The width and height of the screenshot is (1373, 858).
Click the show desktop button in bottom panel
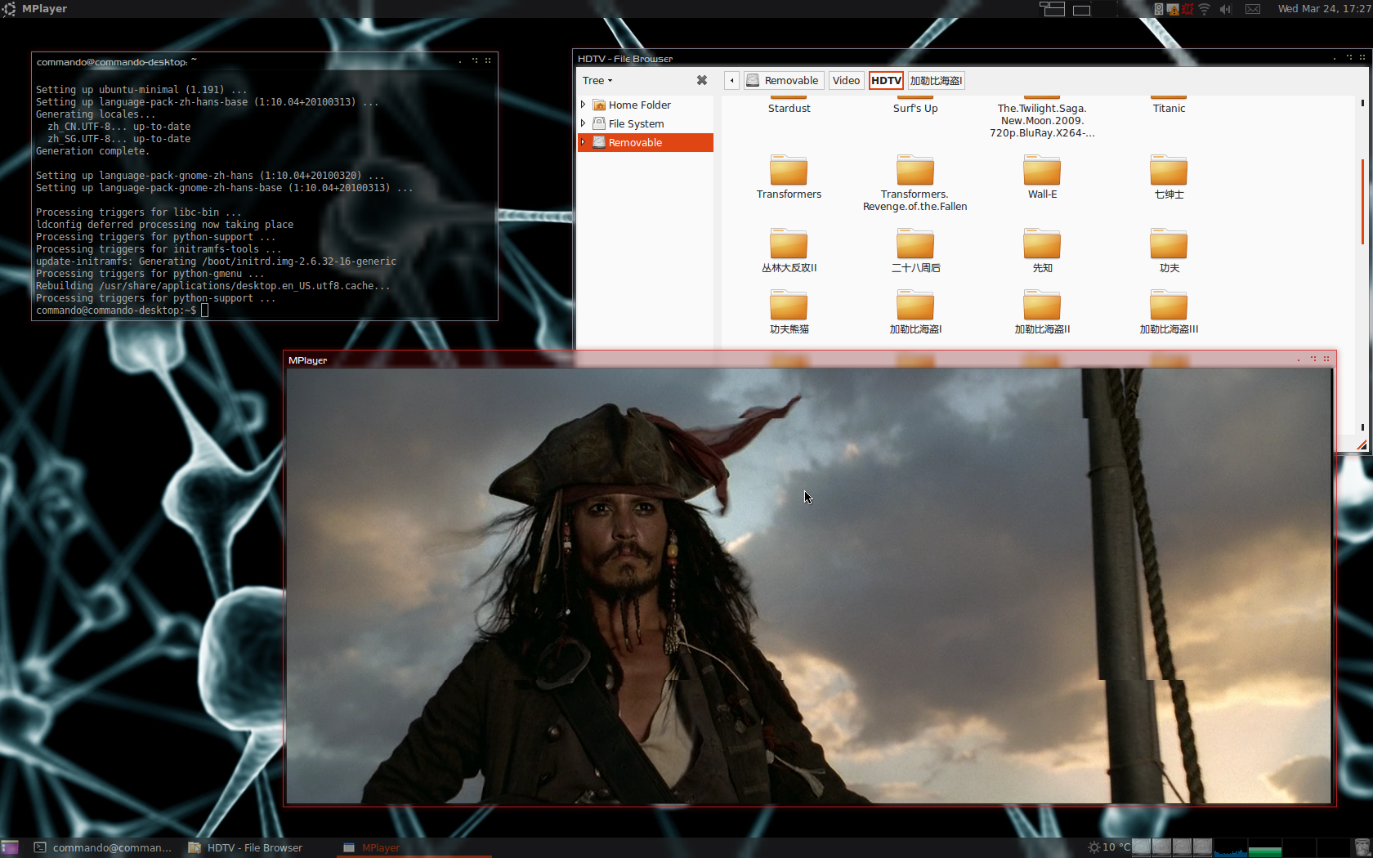point(10,847)
